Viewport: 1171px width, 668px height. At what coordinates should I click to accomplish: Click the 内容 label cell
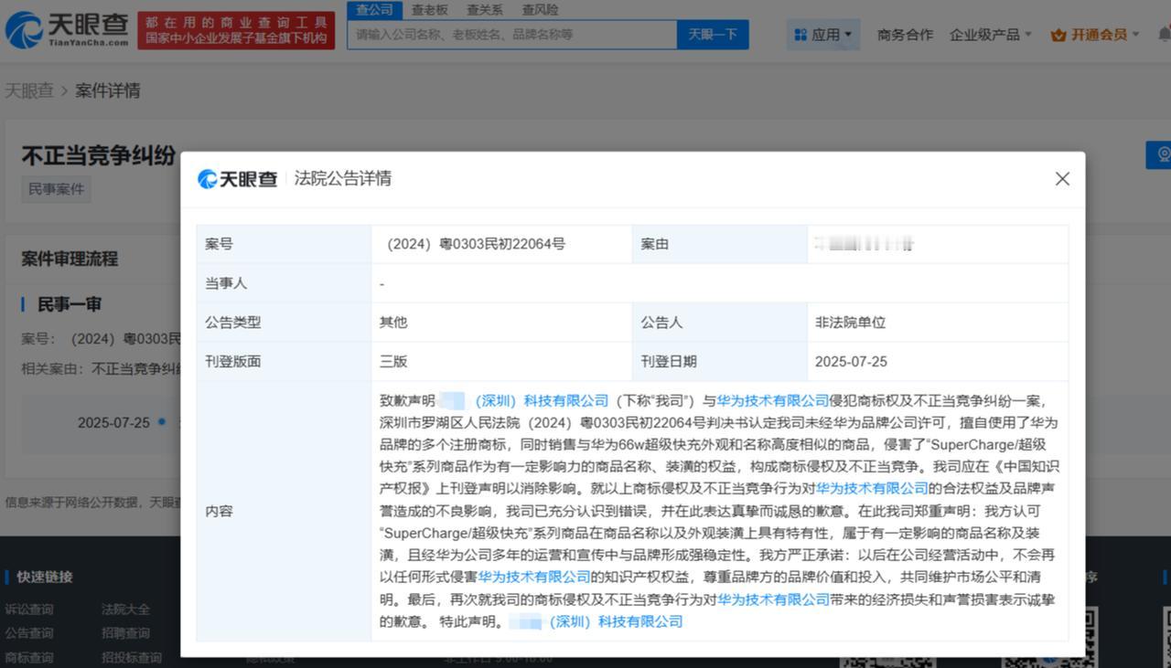tap(284, 511)
